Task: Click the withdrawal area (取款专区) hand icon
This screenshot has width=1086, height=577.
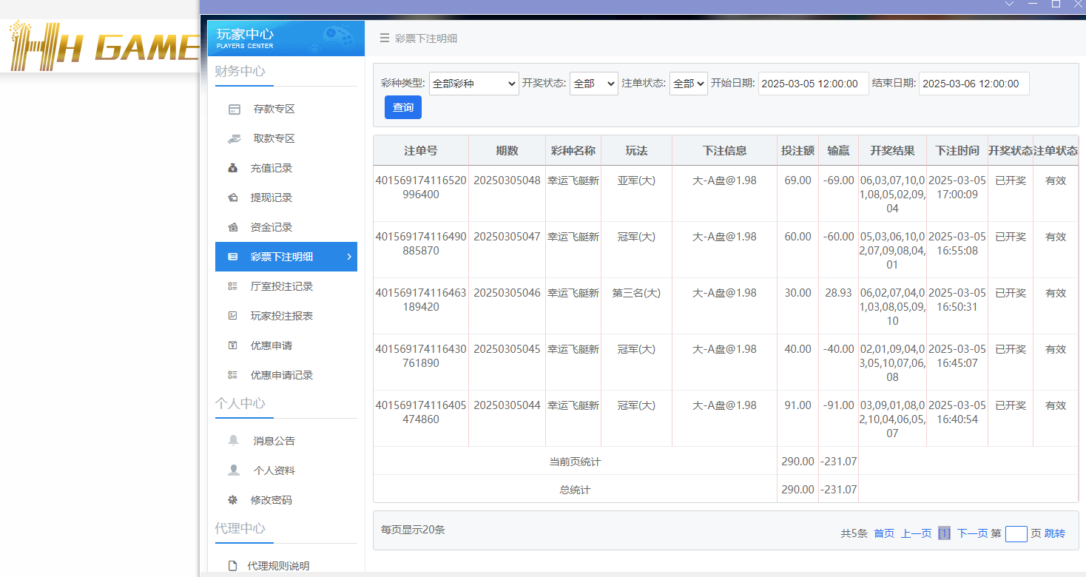Action: 235,138
